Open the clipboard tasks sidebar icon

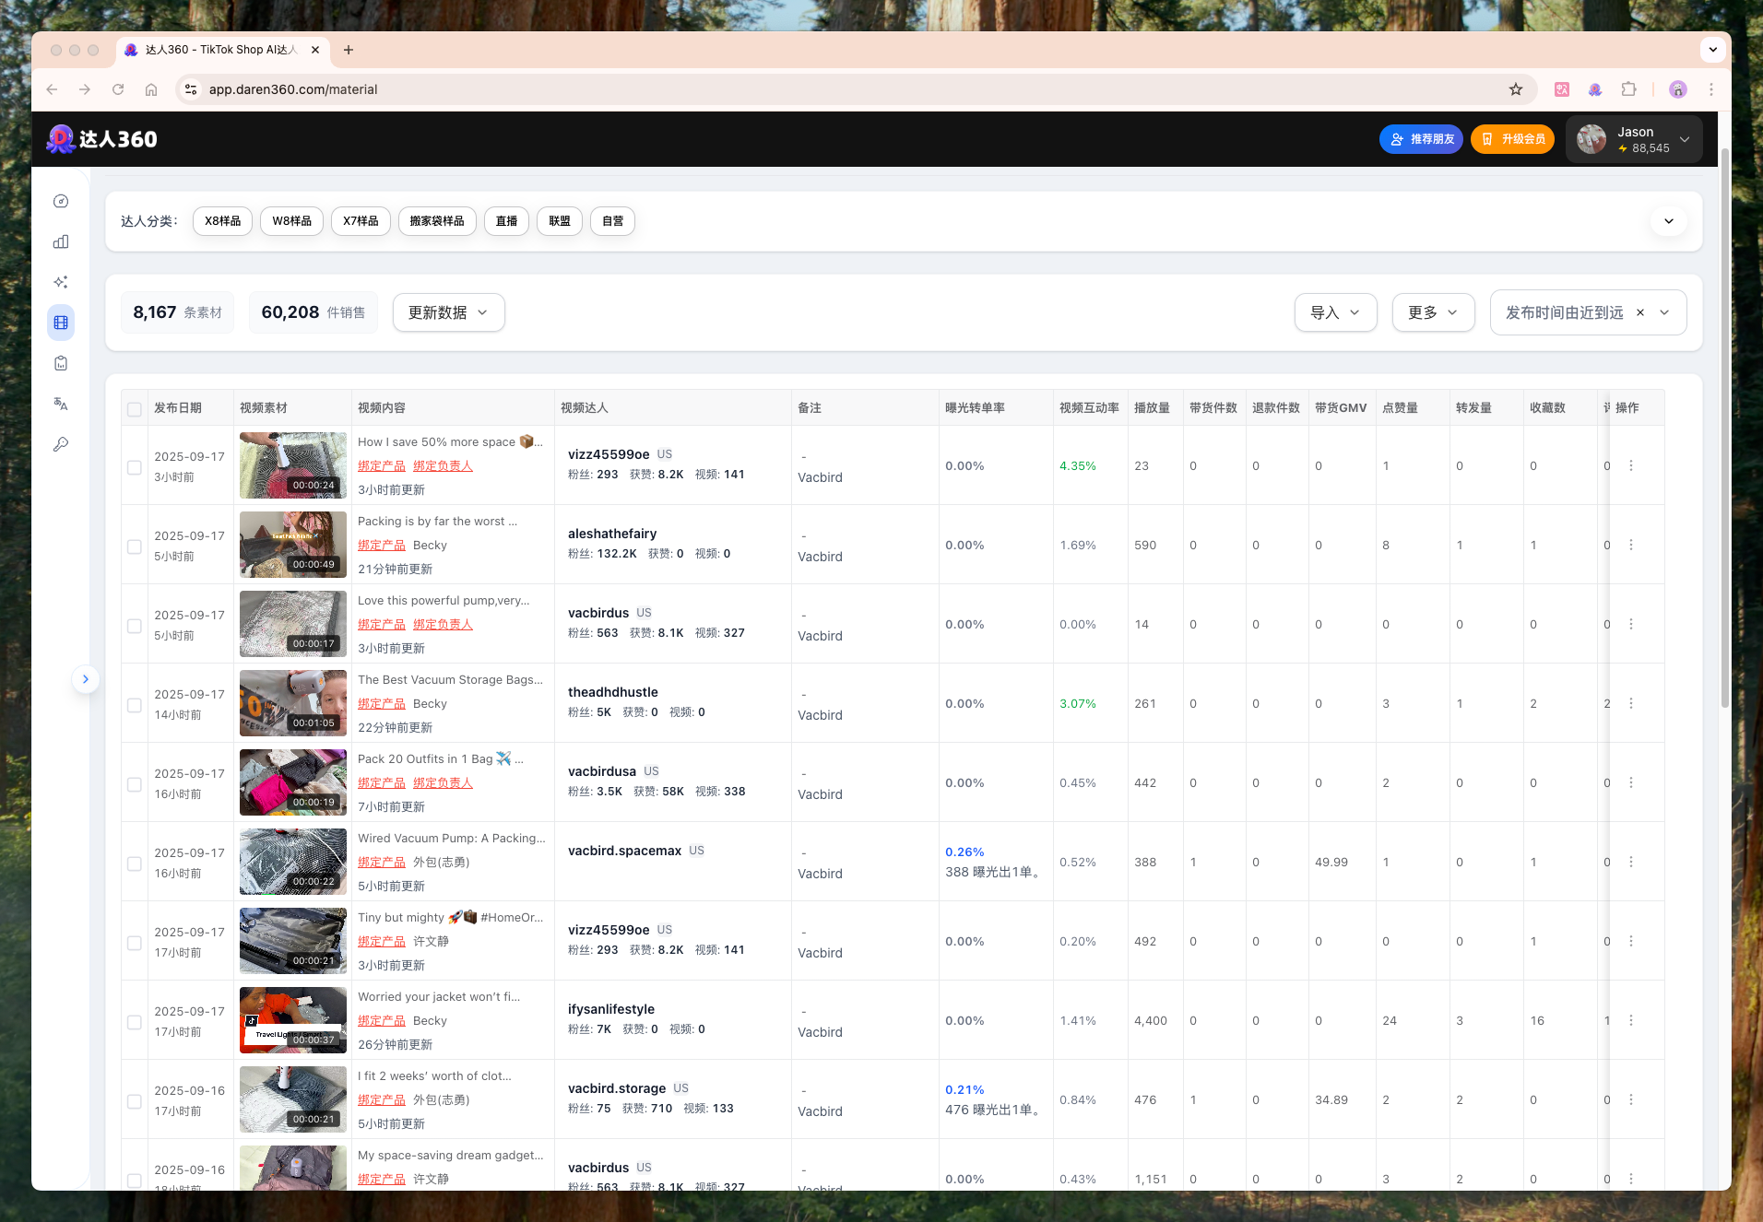pyautogui.click(x=61, y=363)
